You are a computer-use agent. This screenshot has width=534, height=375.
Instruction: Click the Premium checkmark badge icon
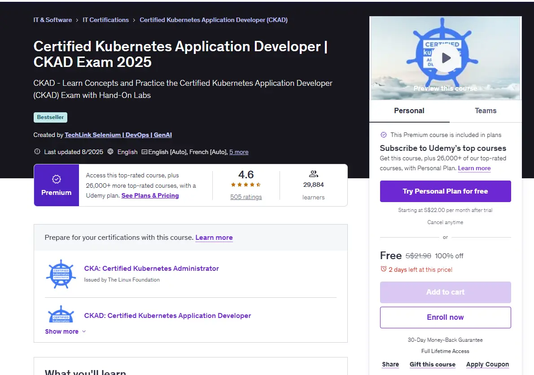pos(57,179)
